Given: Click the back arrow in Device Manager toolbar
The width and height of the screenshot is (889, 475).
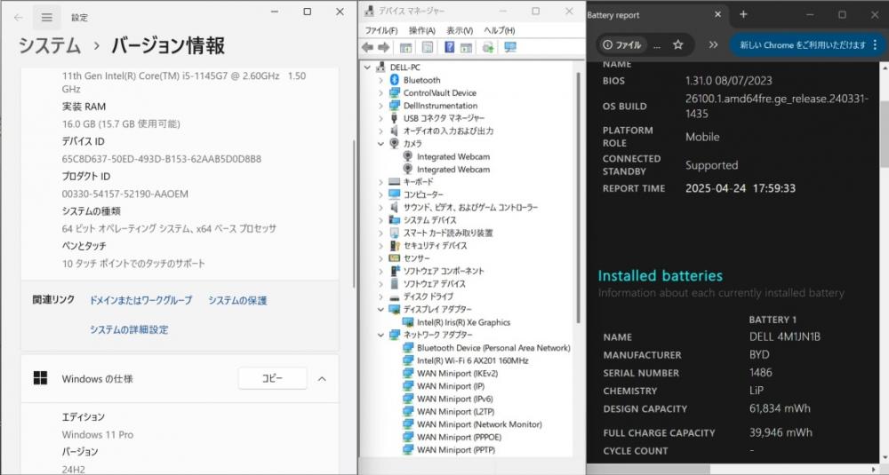Looking at the screenshot, I should tap(367, 47).
